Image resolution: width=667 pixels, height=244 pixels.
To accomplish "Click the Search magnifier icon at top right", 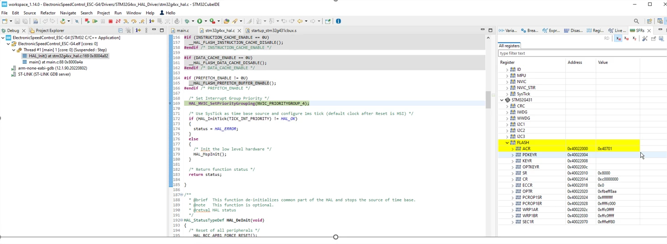I will (636, 21).
